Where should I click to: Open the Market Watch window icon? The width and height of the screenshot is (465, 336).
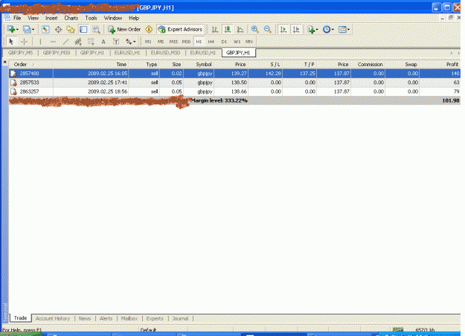[x=45, y=29]
